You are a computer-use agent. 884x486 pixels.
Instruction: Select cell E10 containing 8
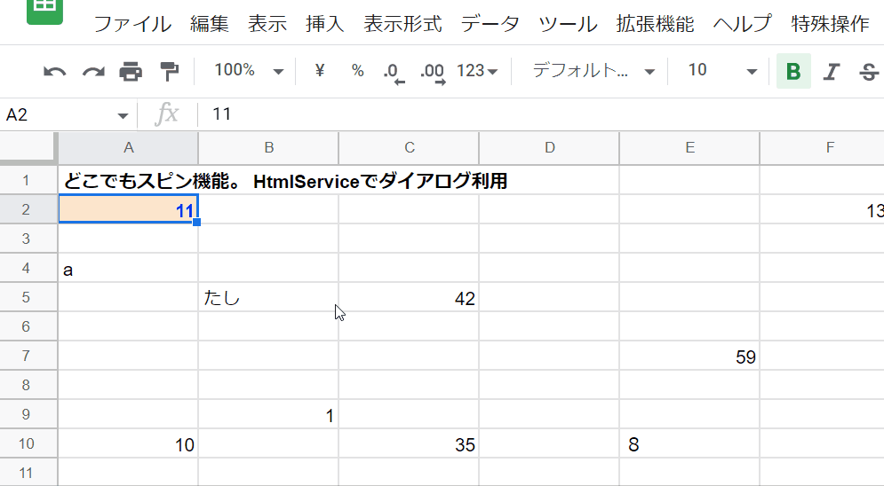(x=689, y=443)
